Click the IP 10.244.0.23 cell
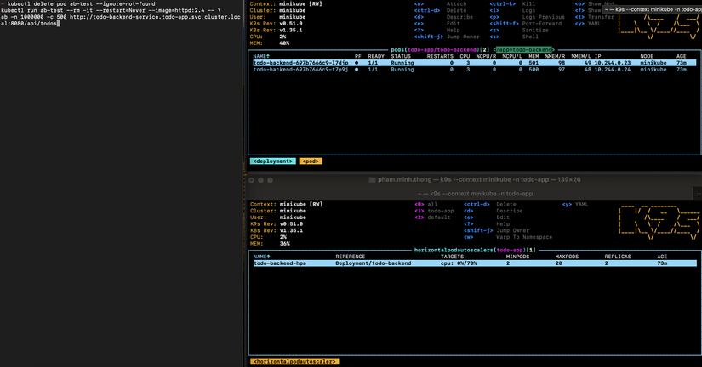Viewport: 702px width, 367px height. tap(612, 63)
